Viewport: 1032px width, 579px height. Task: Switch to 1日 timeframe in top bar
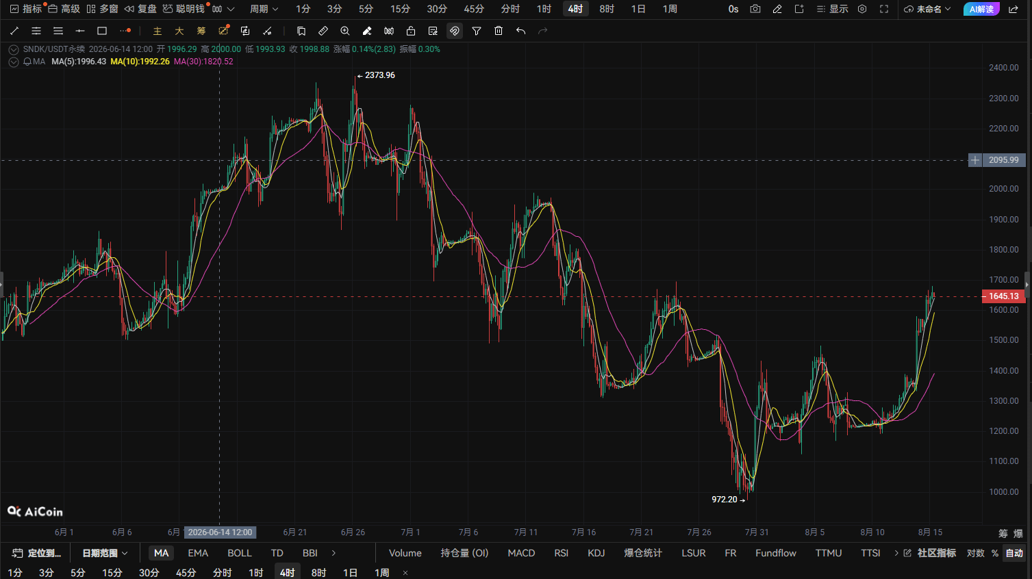638,9
